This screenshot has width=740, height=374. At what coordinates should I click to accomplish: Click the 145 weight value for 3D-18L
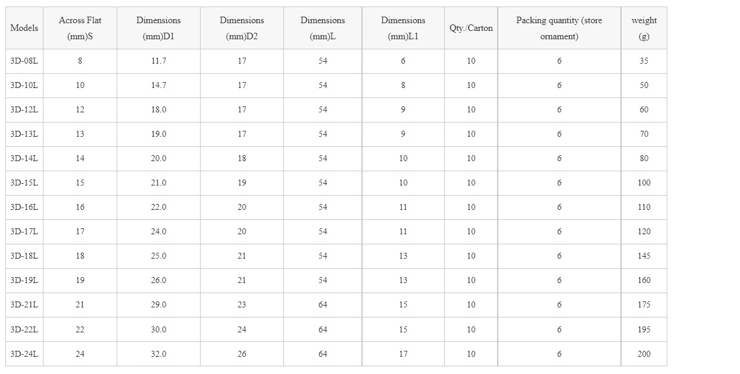pos(644,256)
